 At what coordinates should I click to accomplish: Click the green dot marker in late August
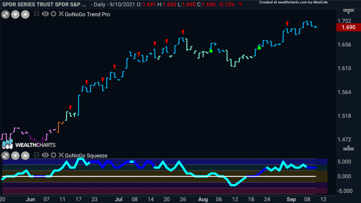click(x=259, y=48)
